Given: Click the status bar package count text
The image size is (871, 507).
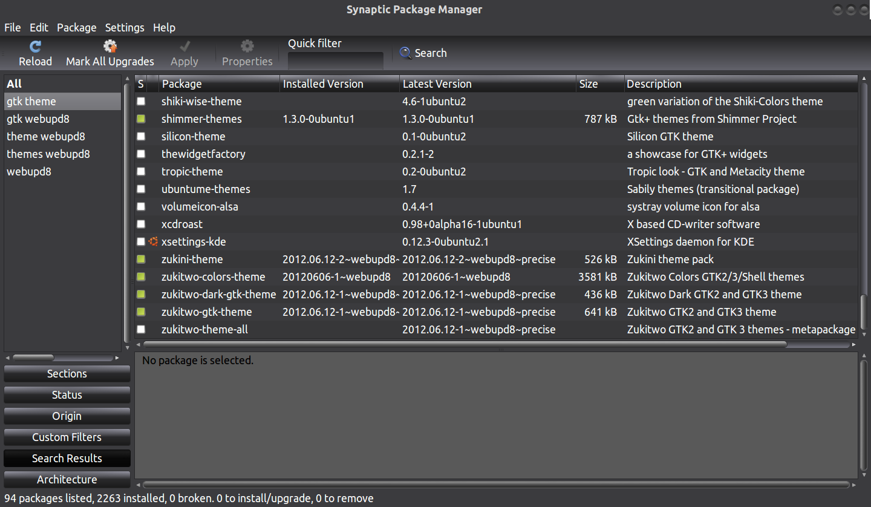Looking at the screenshot, I should pos(189,499).
